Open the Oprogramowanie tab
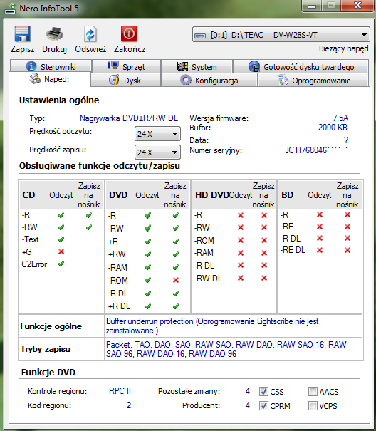 pyautogui.click(x=313, y=81)
